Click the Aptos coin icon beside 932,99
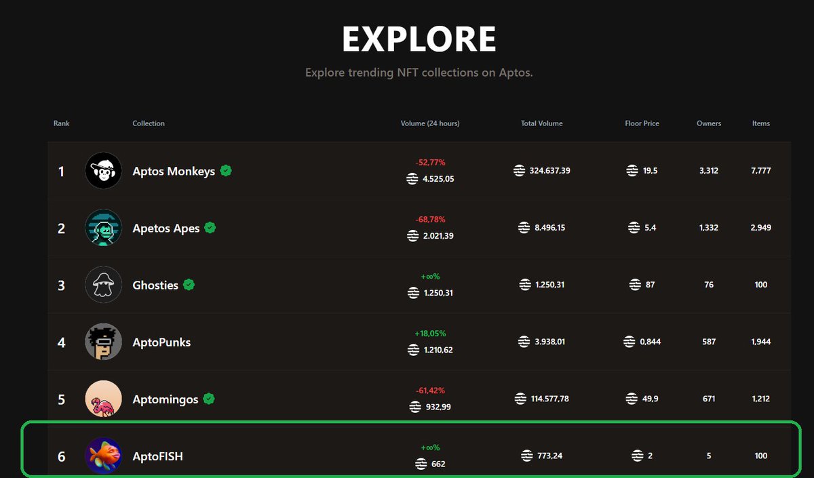Image resolution: width=814 pixels, height=478 pixels. point(415,407)
